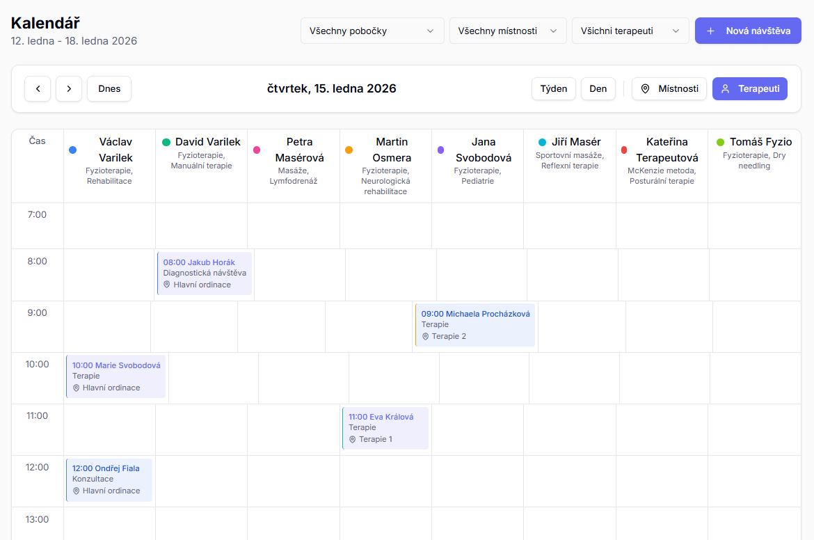
Task: Click location pin in Michaela Procházková appointment
Action: (x=425, y=336)
